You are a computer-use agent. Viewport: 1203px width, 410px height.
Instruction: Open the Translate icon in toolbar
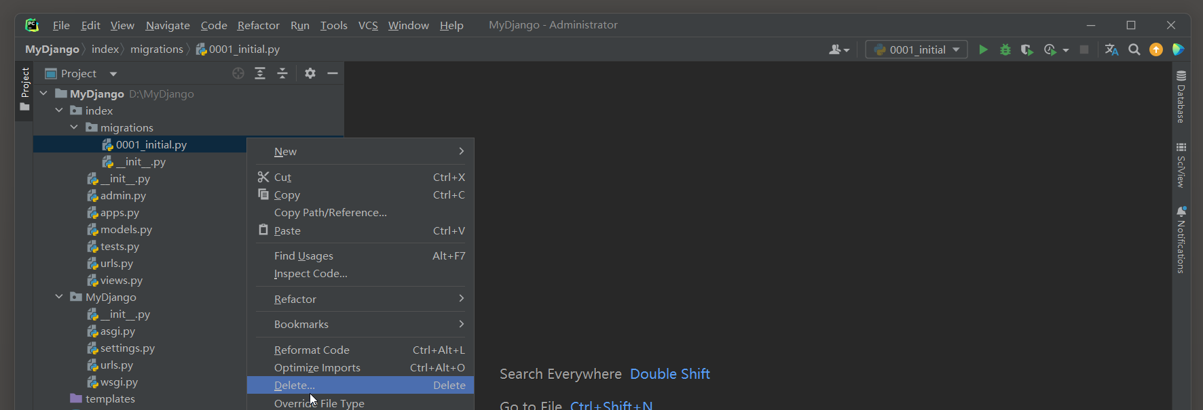pos(1111,49)
